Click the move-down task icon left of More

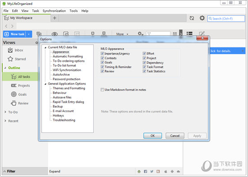104,34
